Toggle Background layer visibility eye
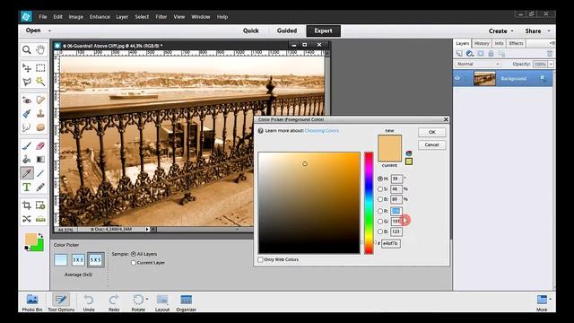The height and width of the screenshot is (323, 574). click(x=457, y=78)
